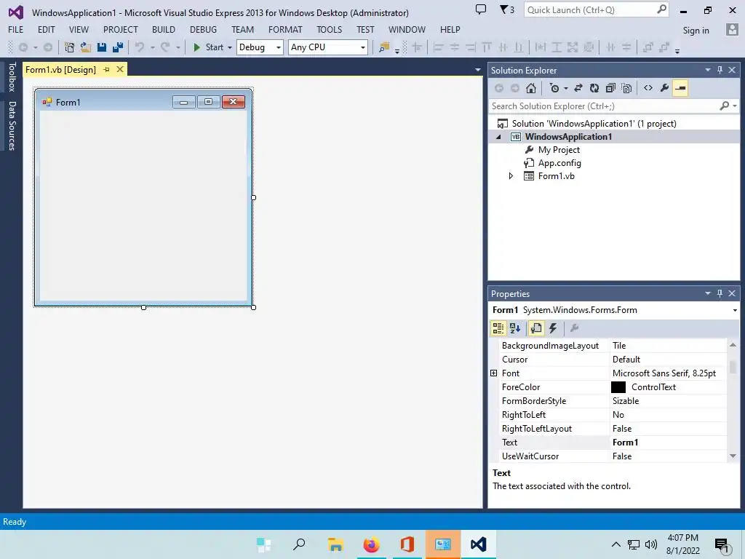The height and width of the screenshot is (559, 745).
Task: Click View Code icon in Solution Explorer
Action: [648, 88]
